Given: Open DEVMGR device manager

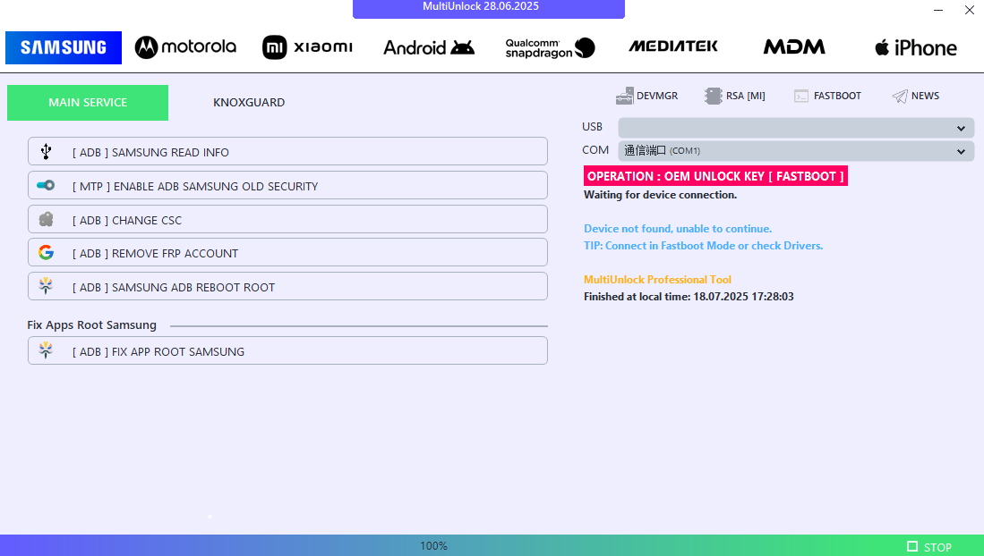Looking at the screenshot, I should click(x=646, y=96).
